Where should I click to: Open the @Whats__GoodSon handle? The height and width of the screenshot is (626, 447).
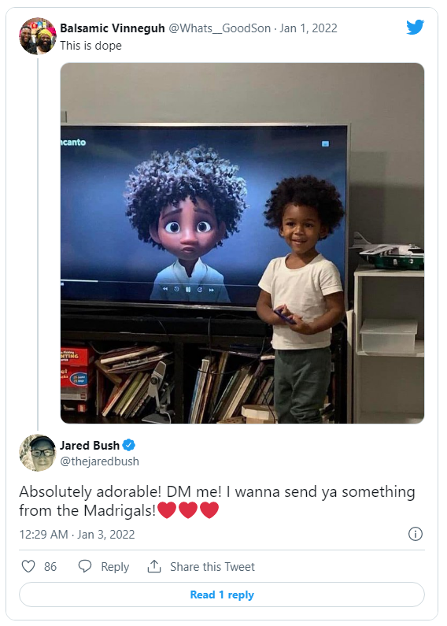tap(220, 28)
